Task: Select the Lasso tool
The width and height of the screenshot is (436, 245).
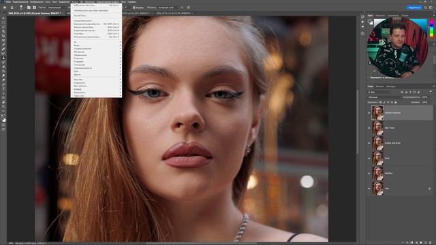Action: coord(3,27)
